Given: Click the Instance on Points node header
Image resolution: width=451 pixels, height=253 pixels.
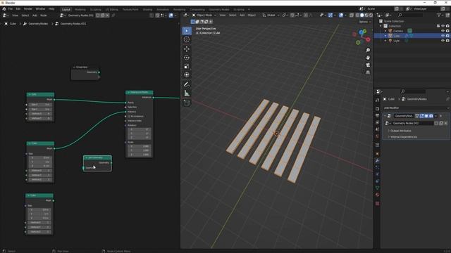Looking at the screenshot, I should tap(140, 92).
